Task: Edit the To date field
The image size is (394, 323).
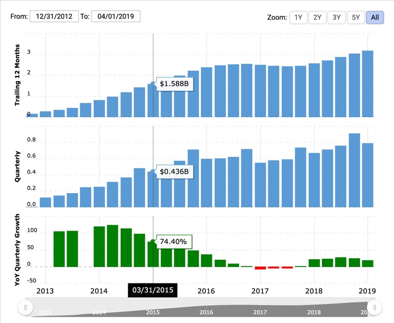Action: click(116, 16)
